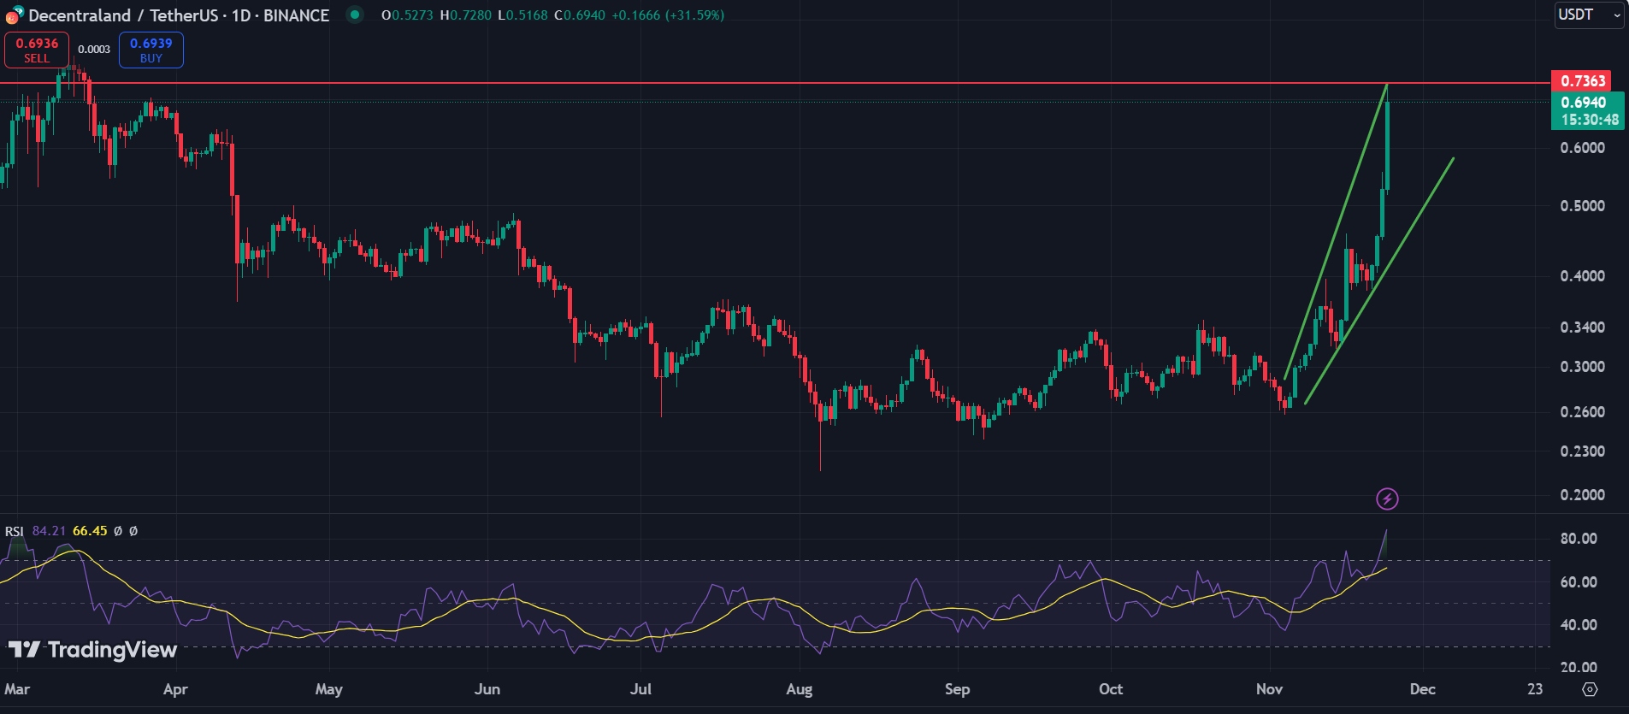Select the upper green trendline drawing

(1336, 231)
